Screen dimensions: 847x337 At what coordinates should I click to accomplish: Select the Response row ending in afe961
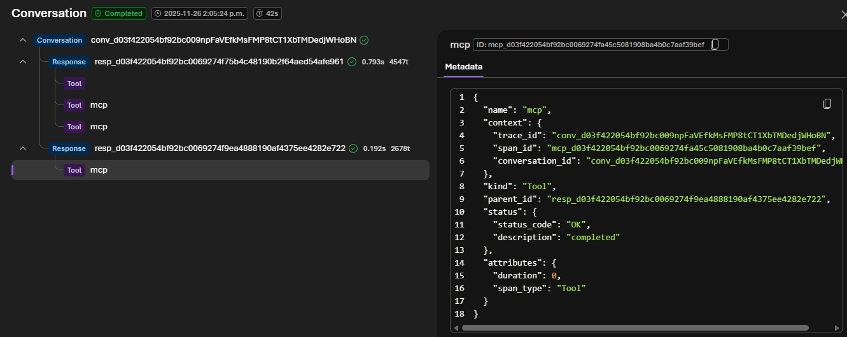[220, 62]
